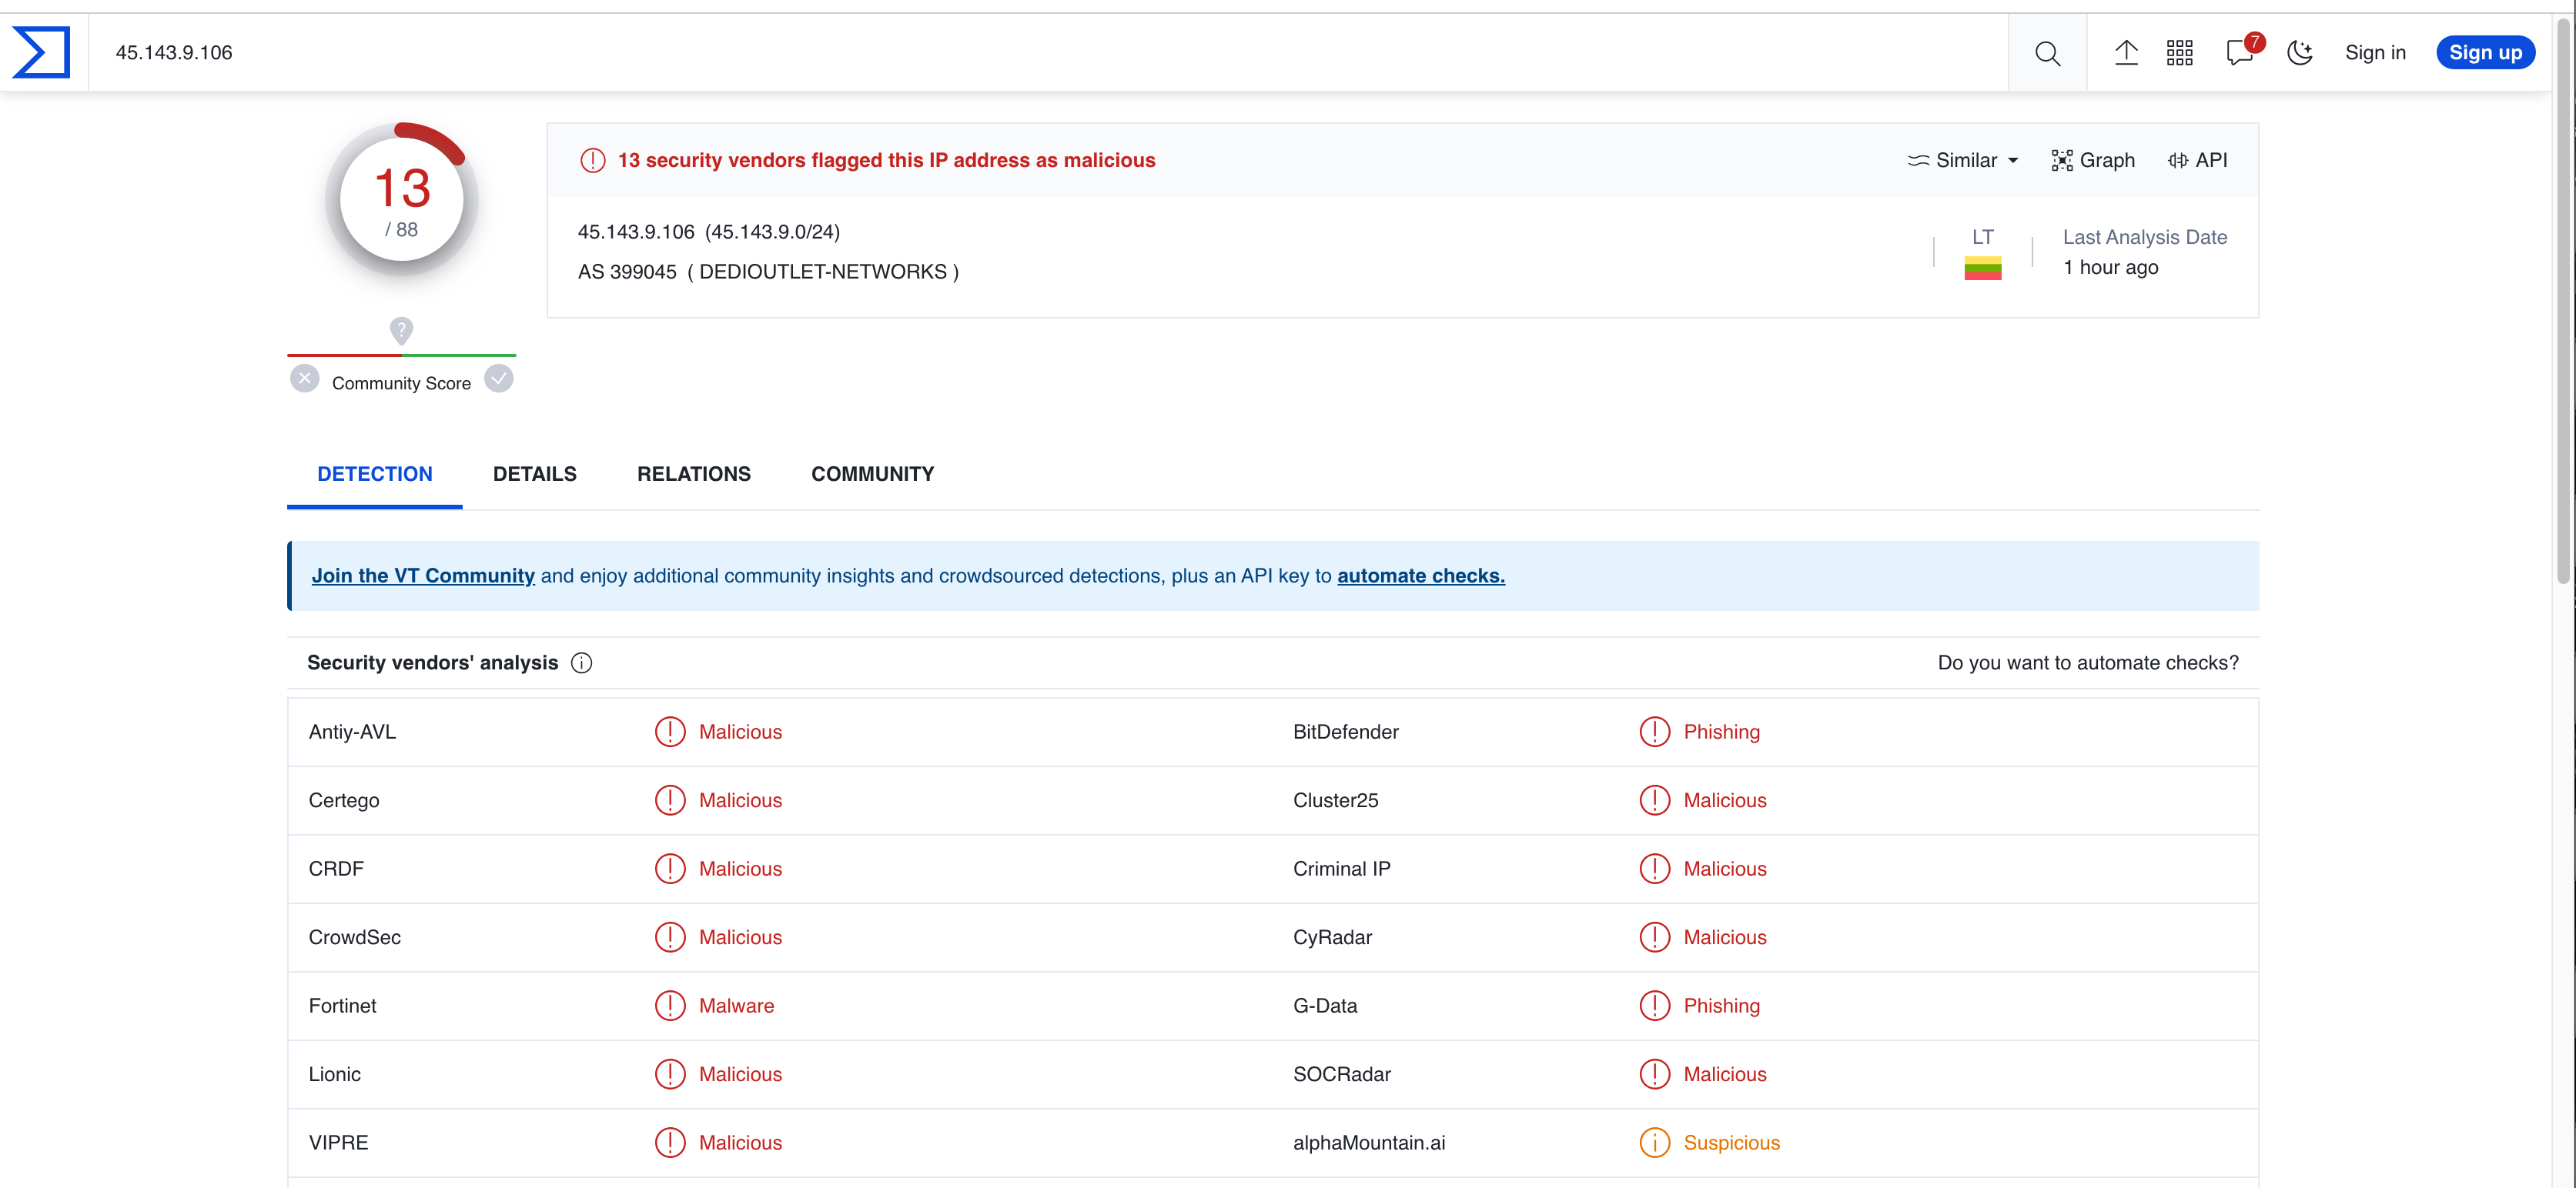2576x1188 pixels.
Task: Select the Antiy-AVL vendor name
Action: coord(352,732)
